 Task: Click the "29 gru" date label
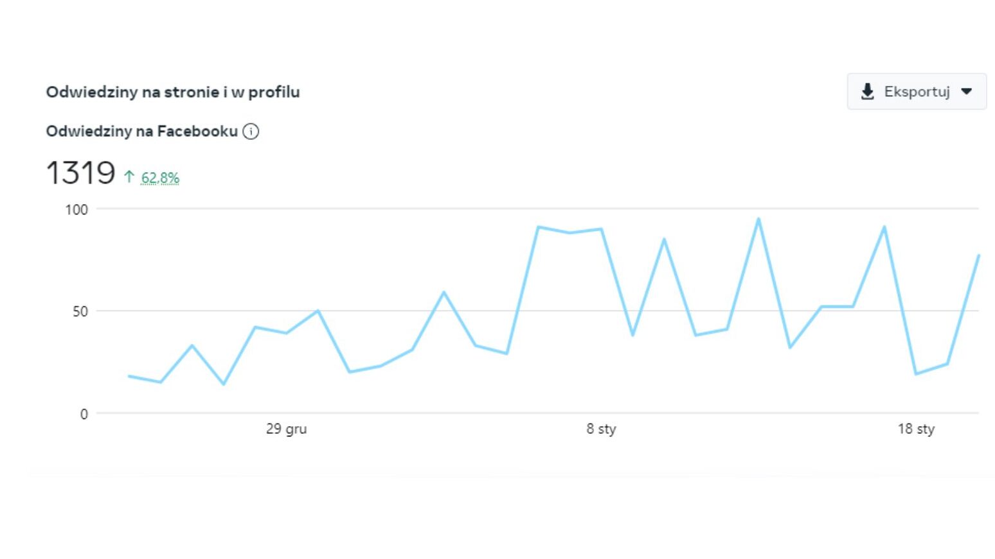pyautogui.click(x=286, y=429)
